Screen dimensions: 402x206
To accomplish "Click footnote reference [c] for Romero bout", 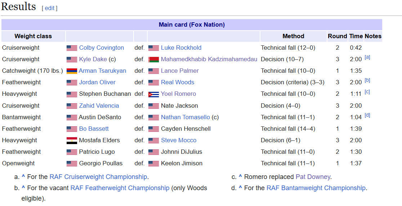I will [367, 92].
